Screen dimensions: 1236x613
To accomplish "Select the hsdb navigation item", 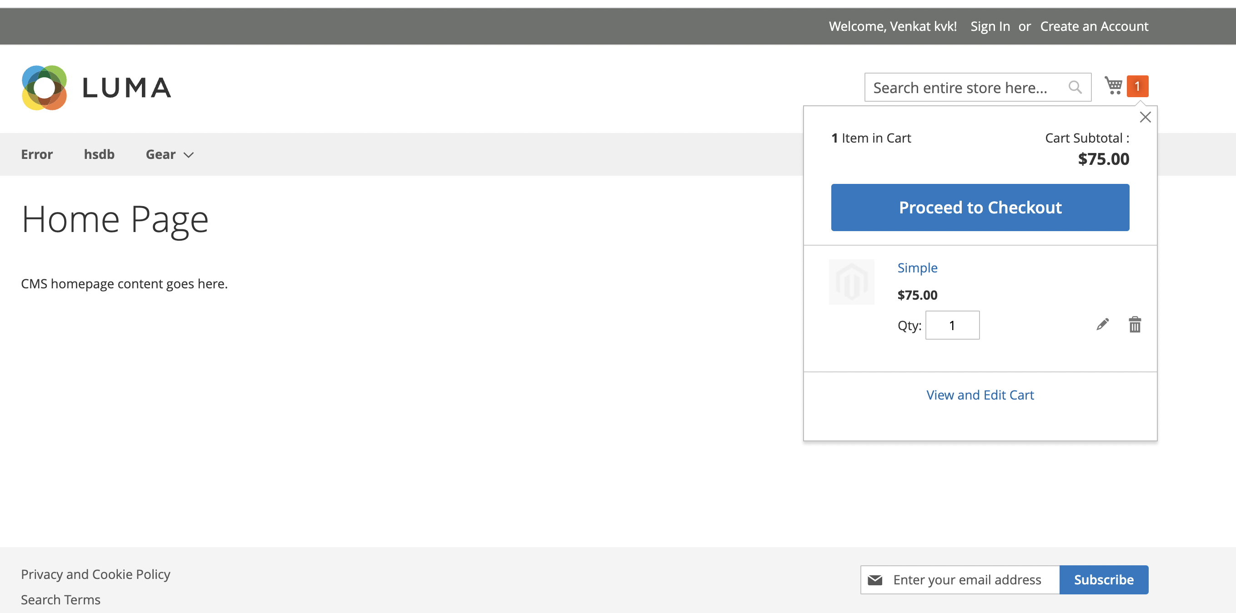I will pos(99,154).
